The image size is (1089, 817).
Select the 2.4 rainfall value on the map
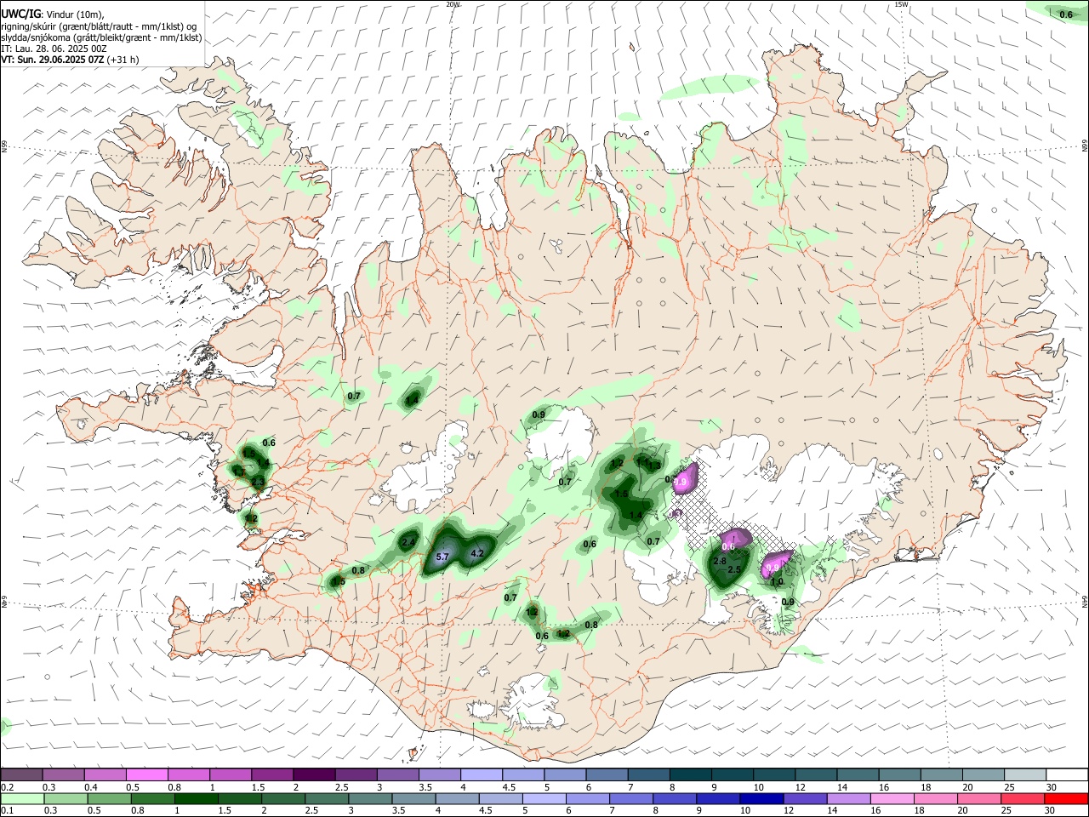click(x=408, y=542)
